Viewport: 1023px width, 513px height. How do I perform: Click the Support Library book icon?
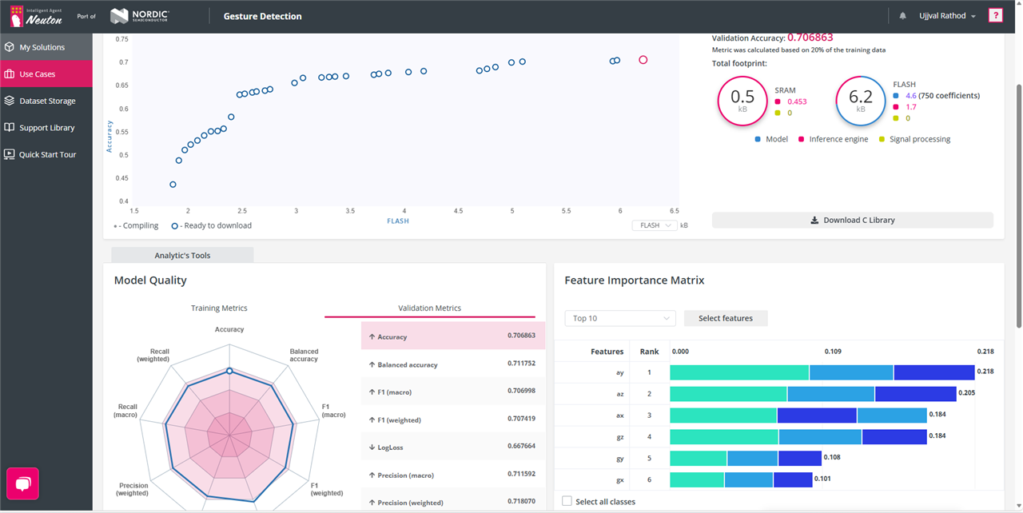10,128
